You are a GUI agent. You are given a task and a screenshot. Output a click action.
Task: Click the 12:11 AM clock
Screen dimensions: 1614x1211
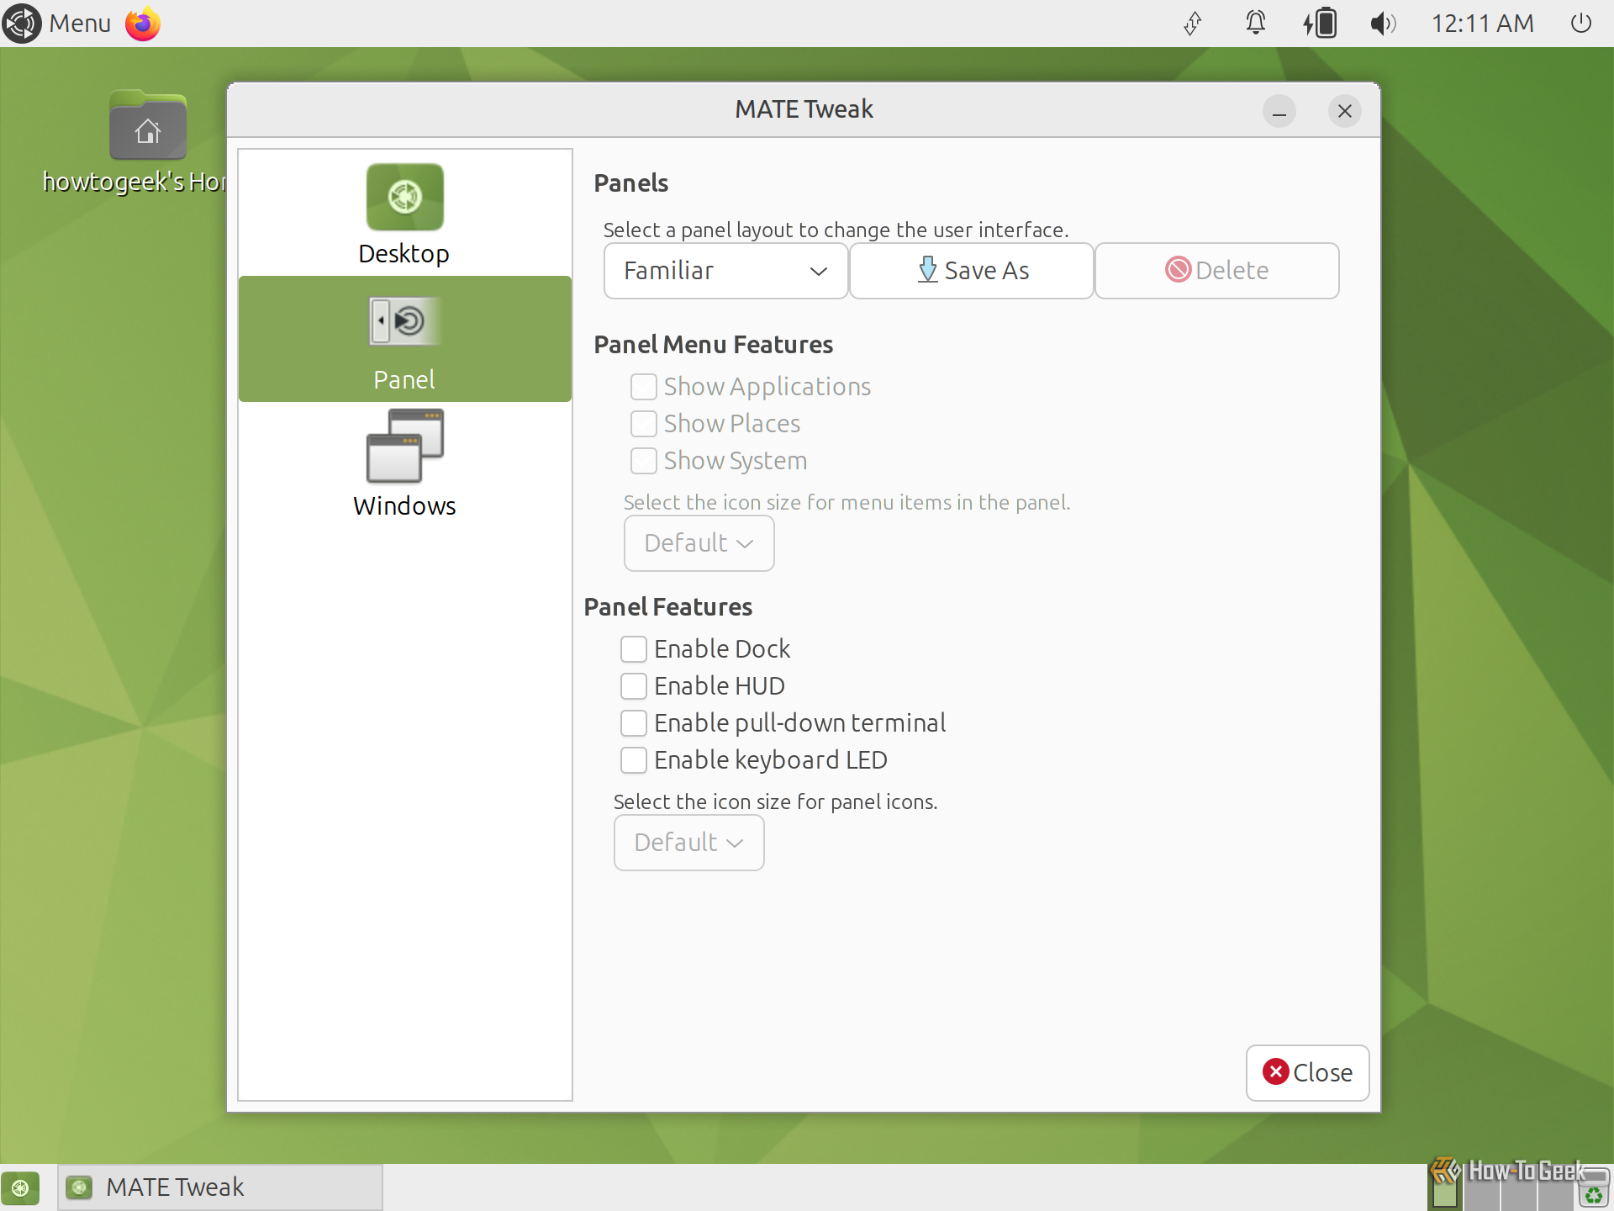[1483, 24]
